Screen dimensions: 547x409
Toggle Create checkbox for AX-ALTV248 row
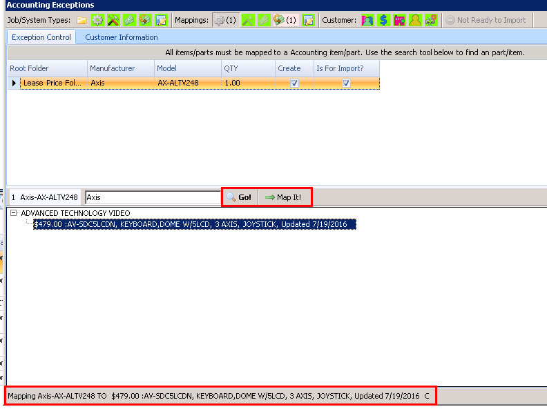pos(294,83)
